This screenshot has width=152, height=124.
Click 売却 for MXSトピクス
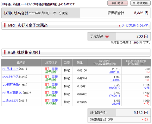(x=54, y=77)
